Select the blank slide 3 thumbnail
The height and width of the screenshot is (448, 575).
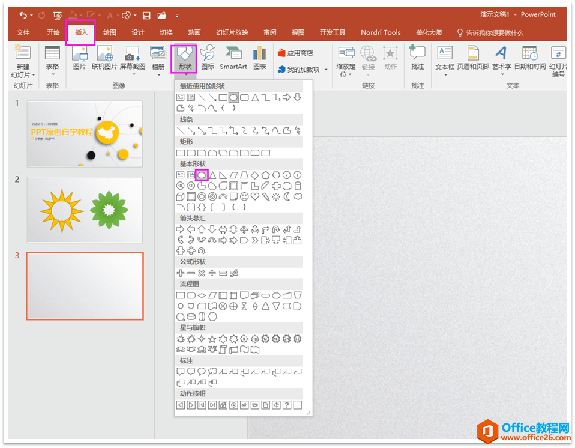(x=85, y=286)
